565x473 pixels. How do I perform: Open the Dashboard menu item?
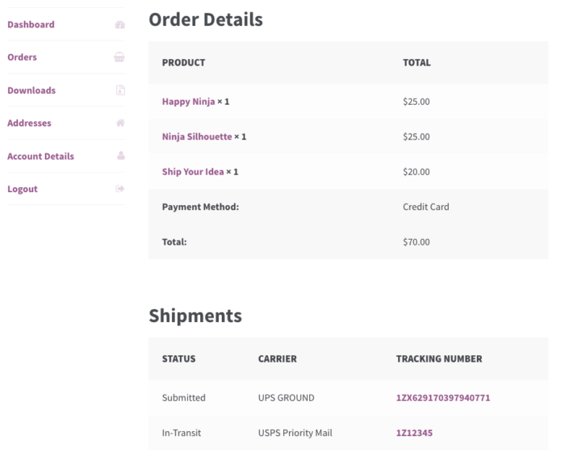coord(31,24)
